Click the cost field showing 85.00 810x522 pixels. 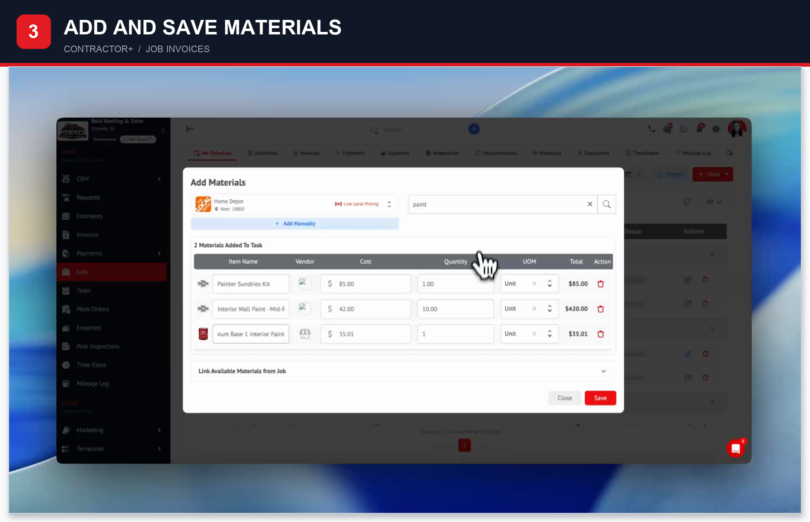pyautogui.click(x=365, y=284)
